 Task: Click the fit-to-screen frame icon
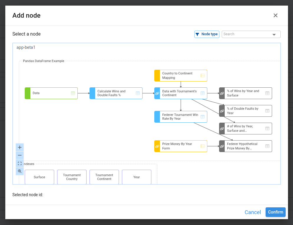click(20, 163)
